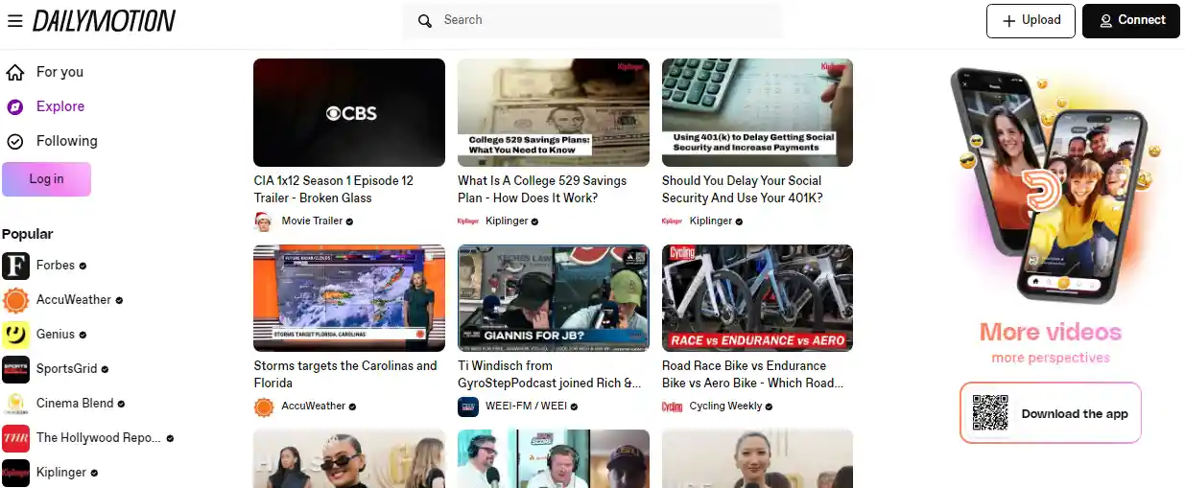
Task: Play the 401(k) Social Security thumbnail
Action: tap(758, 112)
